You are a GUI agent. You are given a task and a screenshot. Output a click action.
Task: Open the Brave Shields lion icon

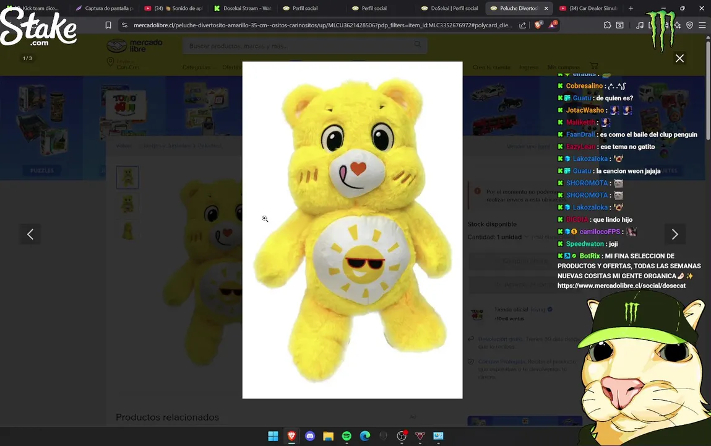click(538, 25)
